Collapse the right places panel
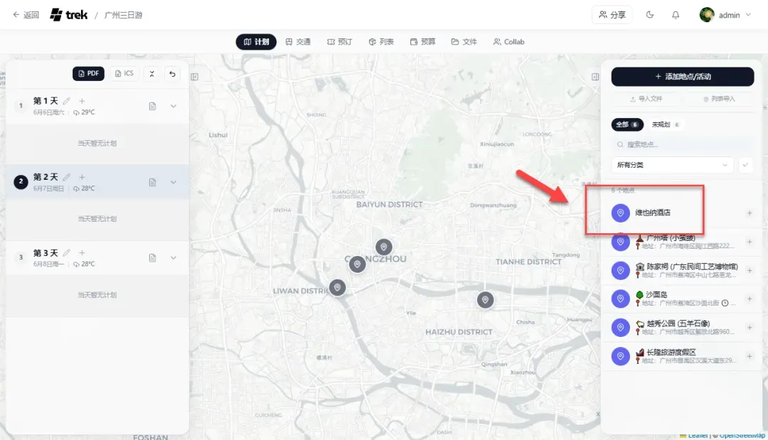 tap(595, 77)
